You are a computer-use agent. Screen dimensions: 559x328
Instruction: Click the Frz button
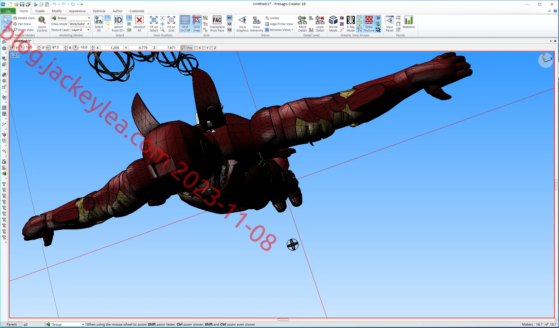click(190, 48)
